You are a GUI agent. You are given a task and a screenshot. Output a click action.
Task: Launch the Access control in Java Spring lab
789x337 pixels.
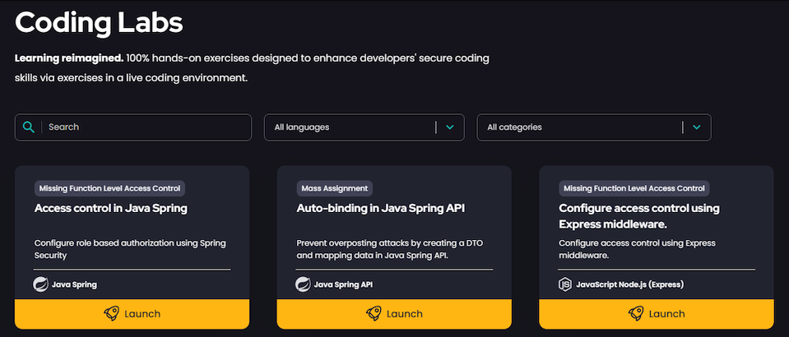tap(132, 313)
